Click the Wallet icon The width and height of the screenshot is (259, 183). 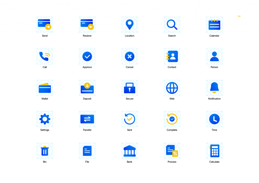pos(45,88)
